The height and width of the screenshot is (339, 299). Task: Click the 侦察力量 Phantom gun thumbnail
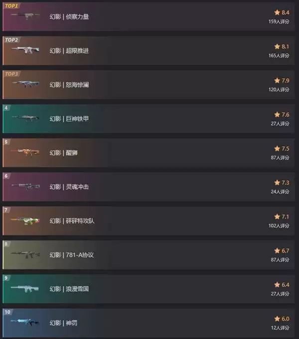click(25, 15)
